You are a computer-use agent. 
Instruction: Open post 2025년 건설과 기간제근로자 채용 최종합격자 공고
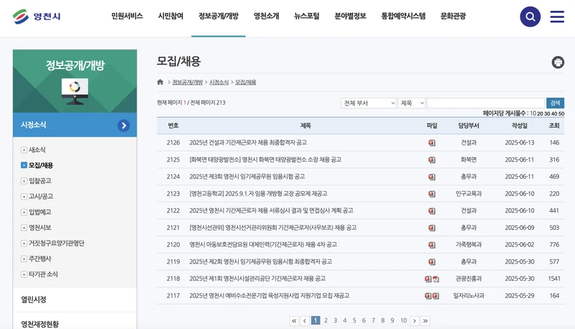point(248,142)
